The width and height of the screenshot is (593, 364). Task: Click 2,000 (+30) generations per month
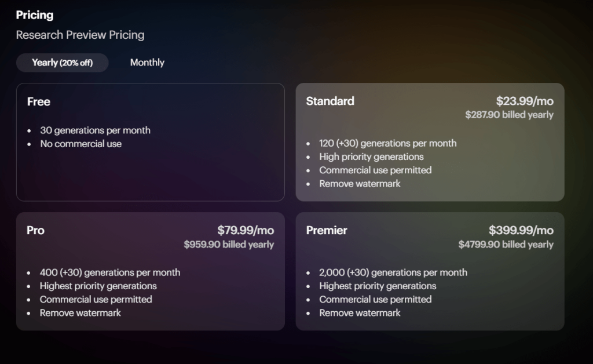(x=393, y=272)
